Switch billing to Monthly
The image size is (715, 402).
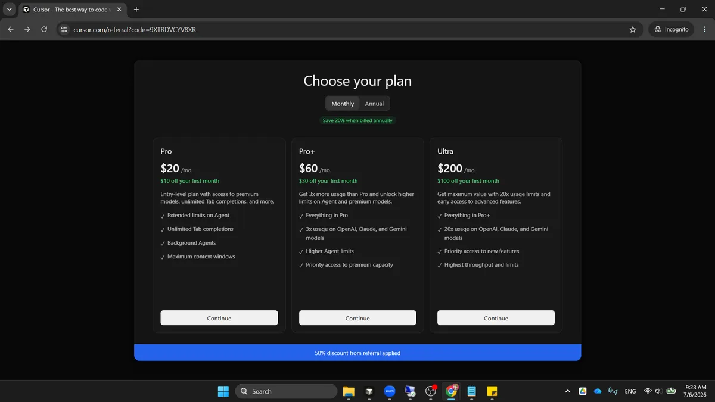pyautogui.click(x=343, y=104)
